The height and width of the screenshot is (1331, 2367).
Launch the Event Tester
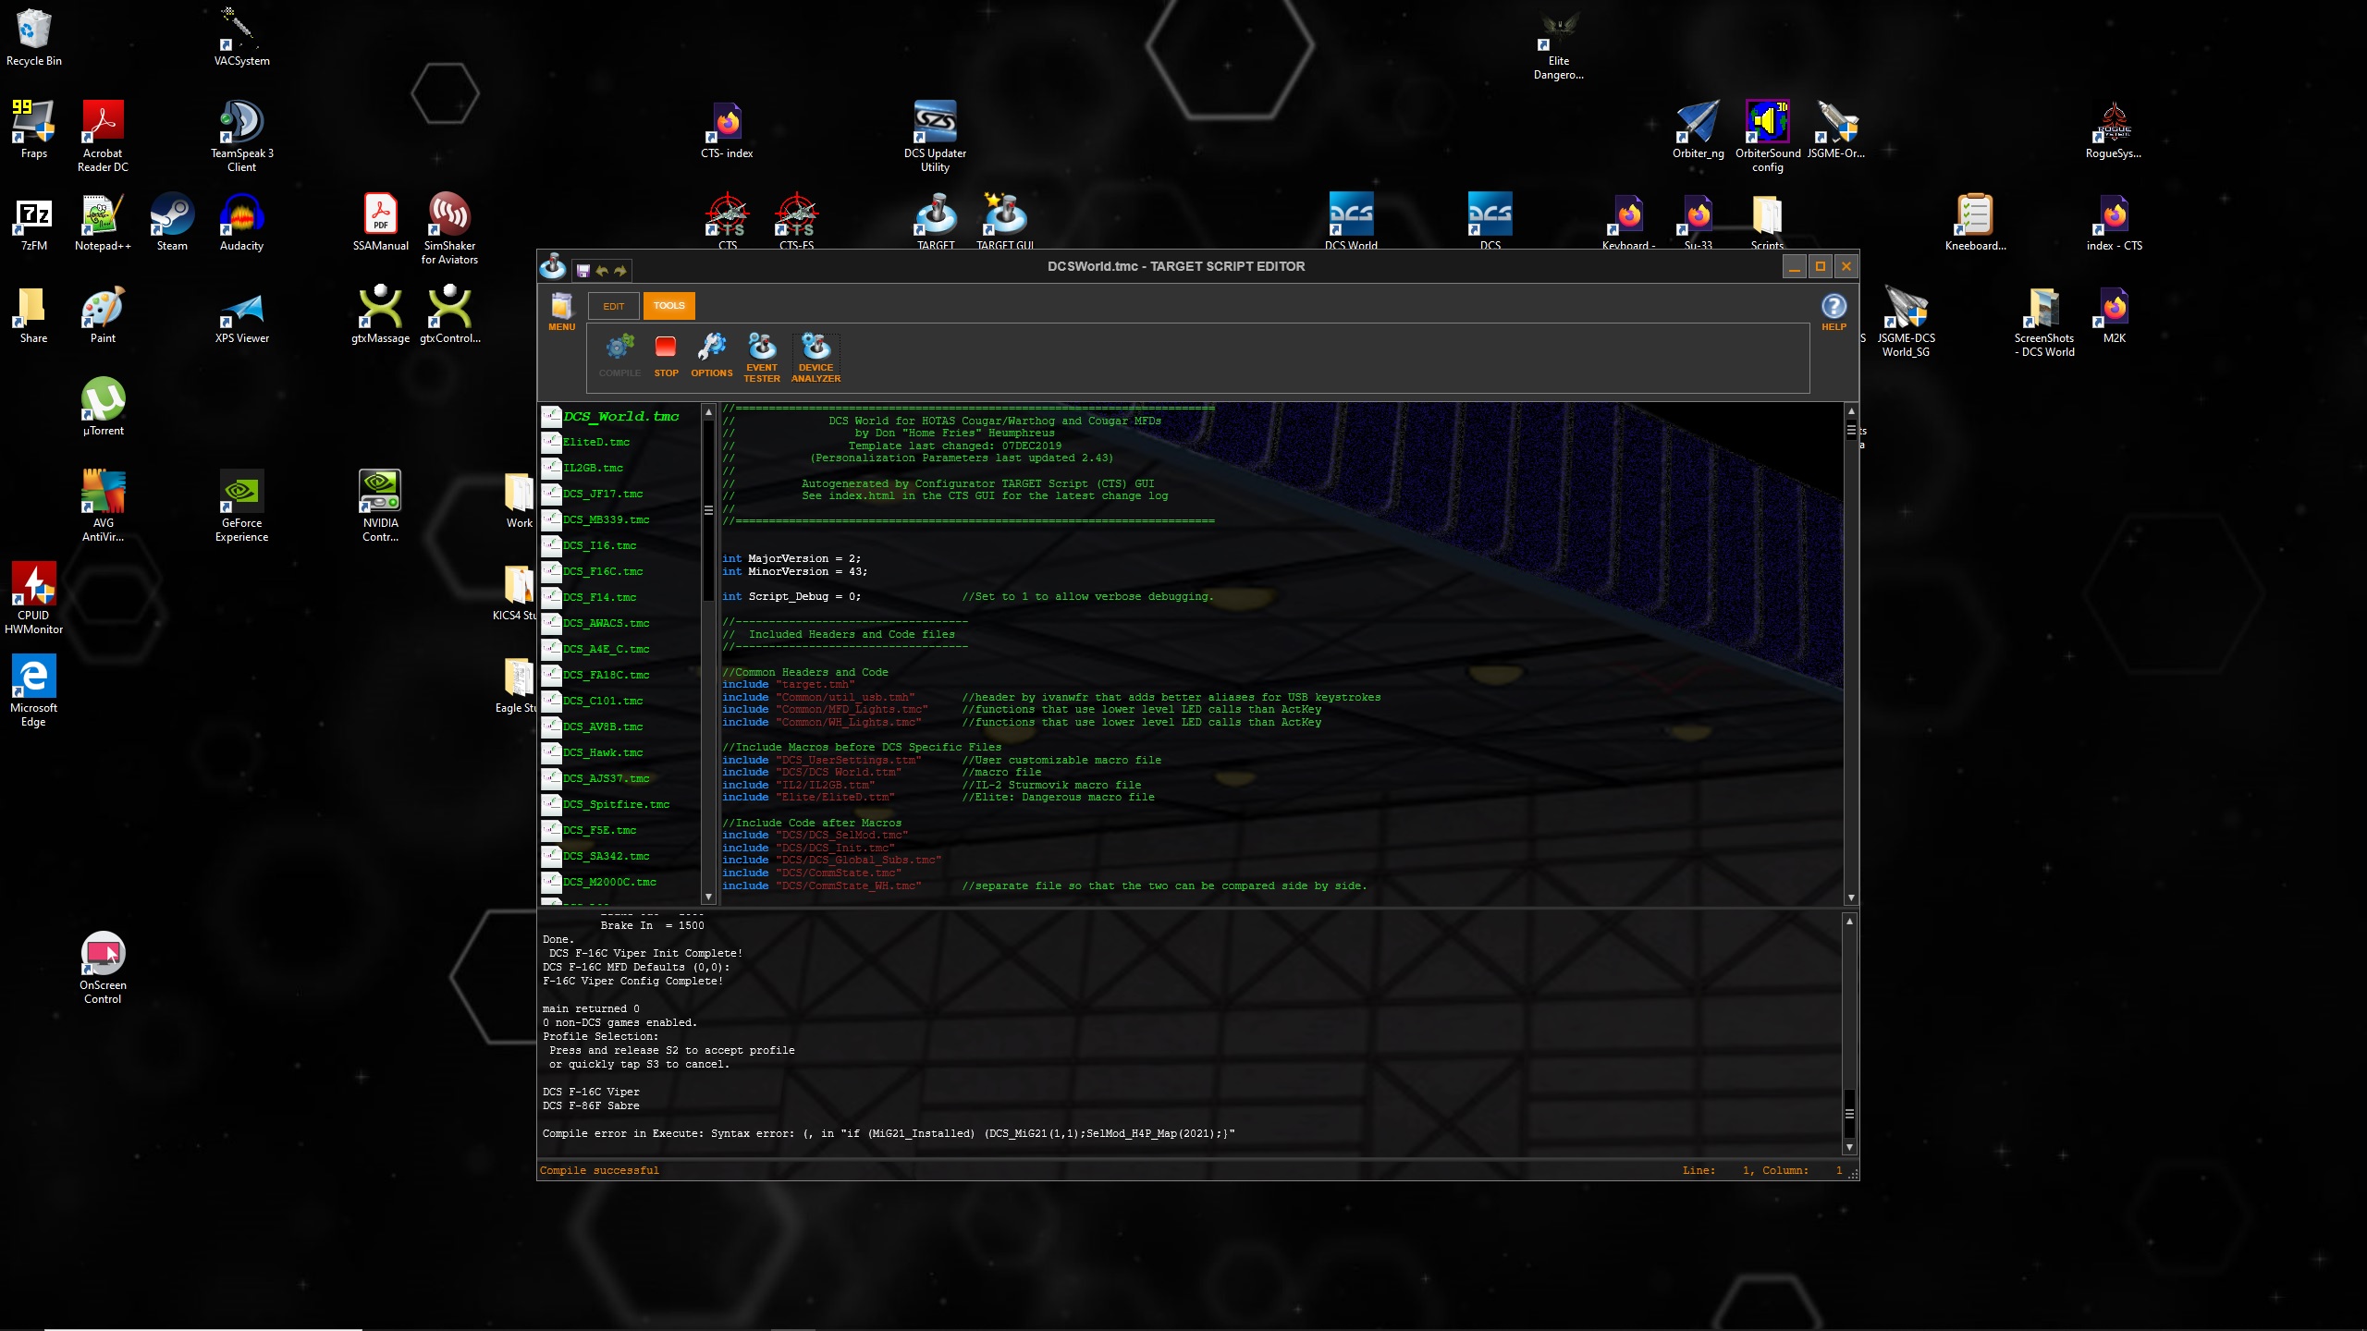(x=762, y=358)
